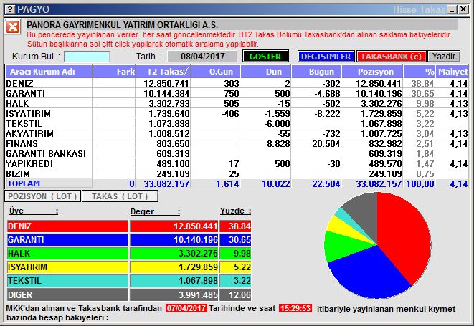Select the YAPIKREDI row in the table
Screen dimensions: 474x326
(237, 163)
